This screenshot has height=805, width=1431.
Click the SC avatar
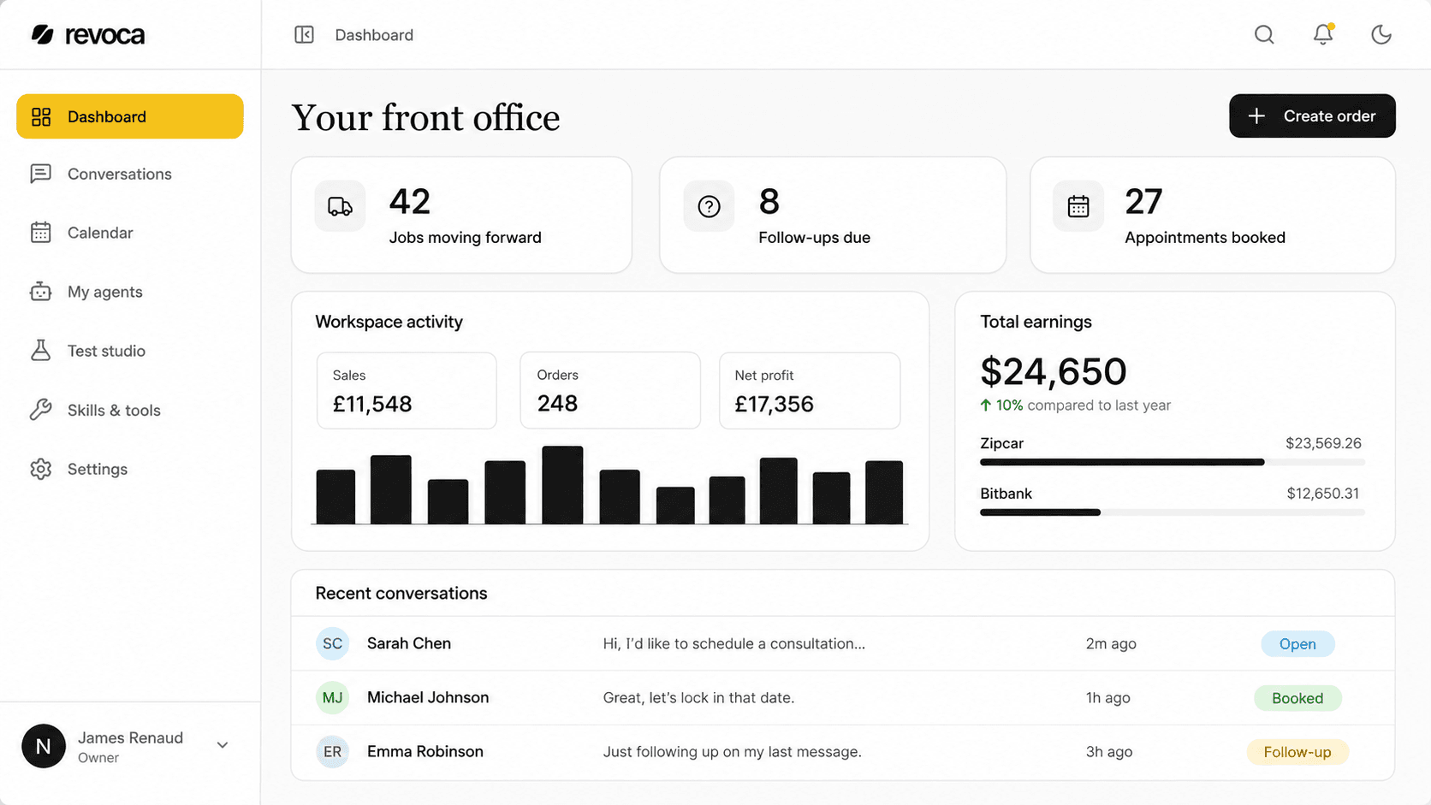[x=332, y=643]
